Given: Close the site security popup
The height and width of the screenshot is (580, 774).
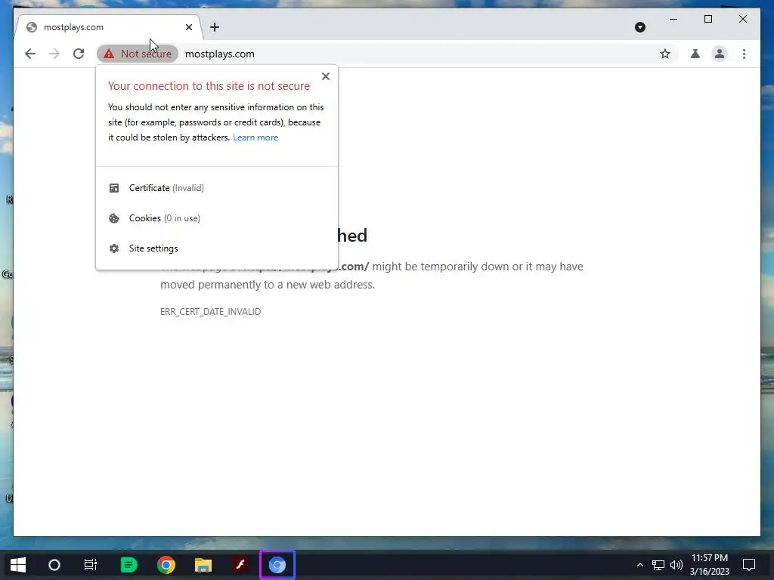Looking at the screenshot, I should 325,76.
